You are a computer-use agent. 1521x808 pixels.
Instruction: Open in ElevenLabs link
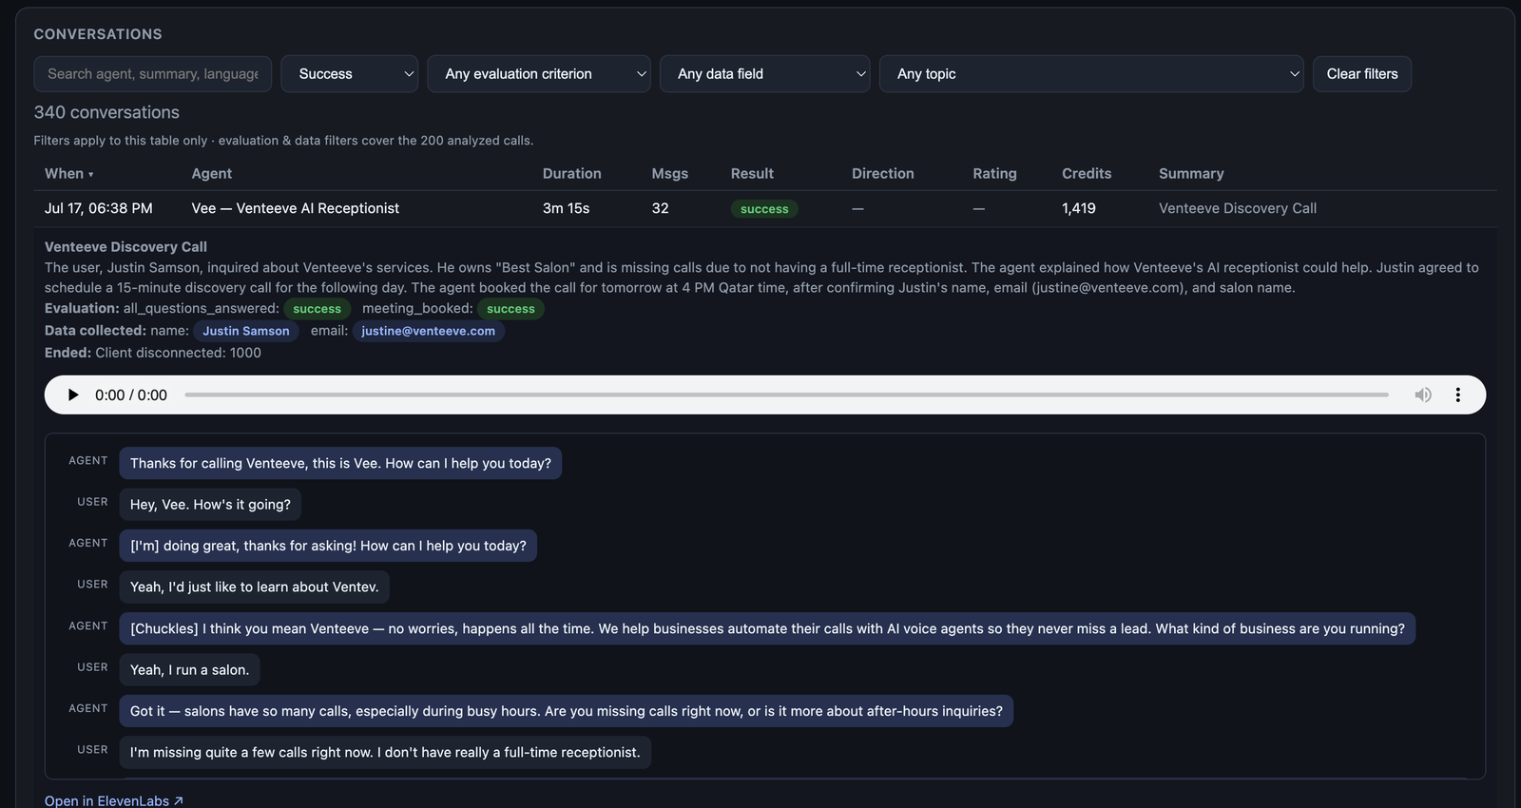pos(114,800)
